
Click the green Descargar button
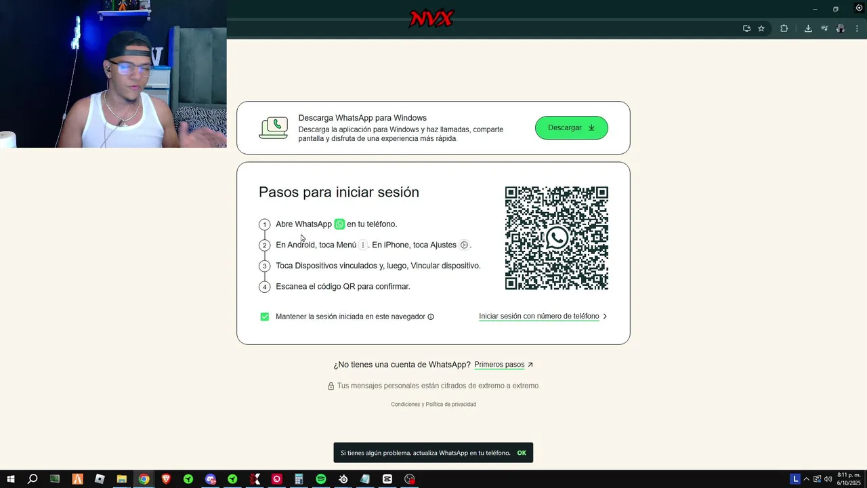click(x=572, y=127)
